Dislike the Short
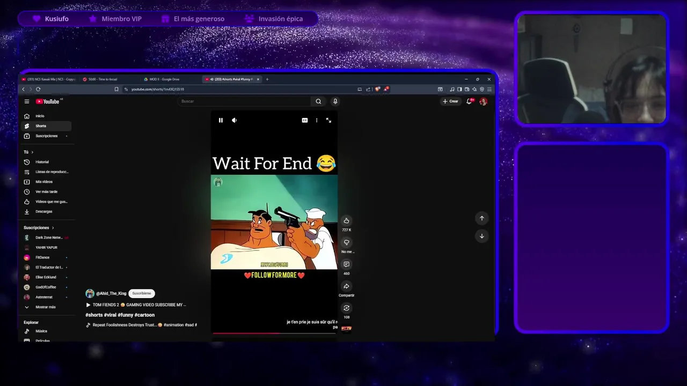This screenshot has height=386, width=687. pos(346,242)
